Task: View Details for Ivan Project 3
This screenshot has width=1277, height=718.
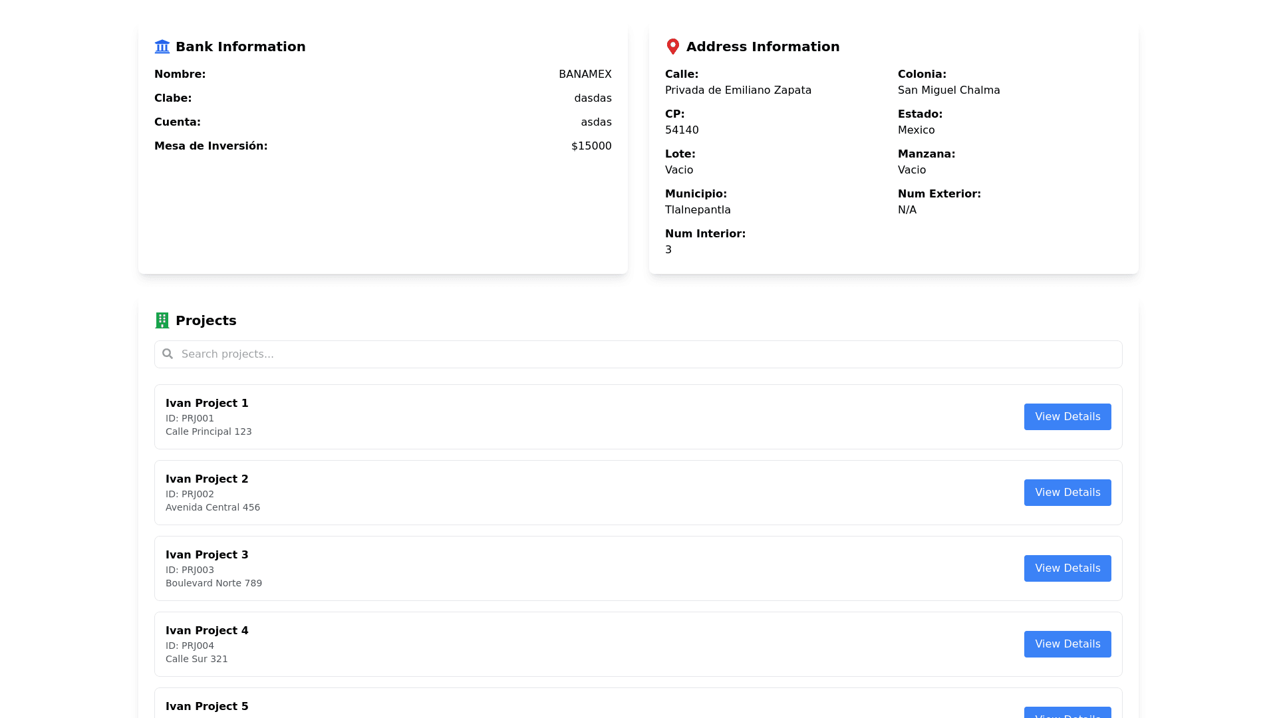Action: pos(1067,568)
